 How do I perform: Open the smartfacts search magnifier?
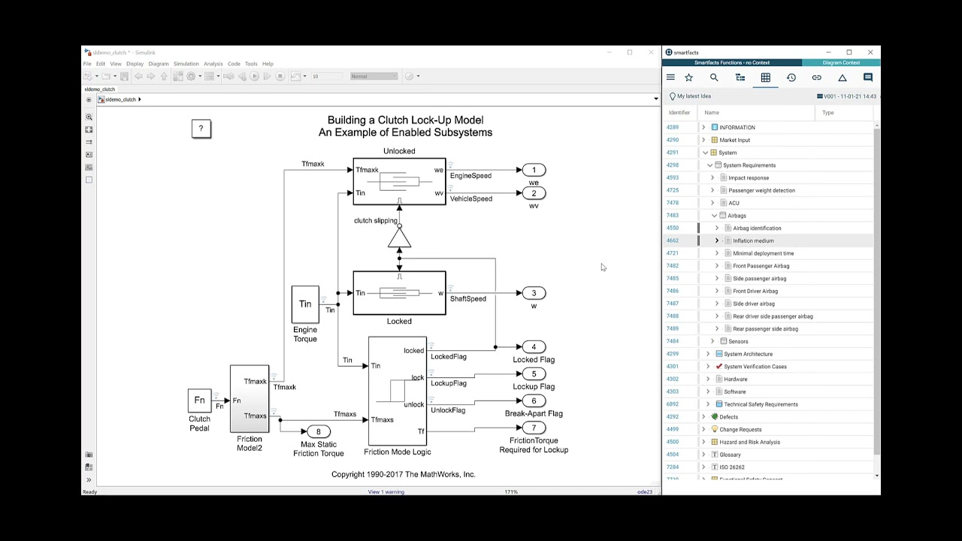click(x=714, y=77)
